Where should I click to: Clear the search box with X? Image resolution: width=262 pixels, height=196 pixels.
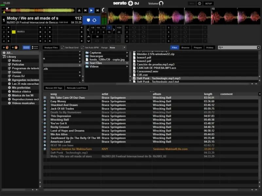pos(258,48)
